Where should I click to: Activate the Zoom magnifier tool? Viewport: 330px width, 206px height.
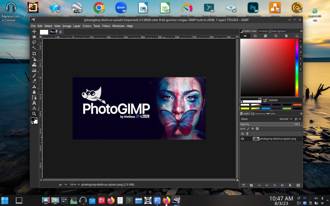pos(34,114)
